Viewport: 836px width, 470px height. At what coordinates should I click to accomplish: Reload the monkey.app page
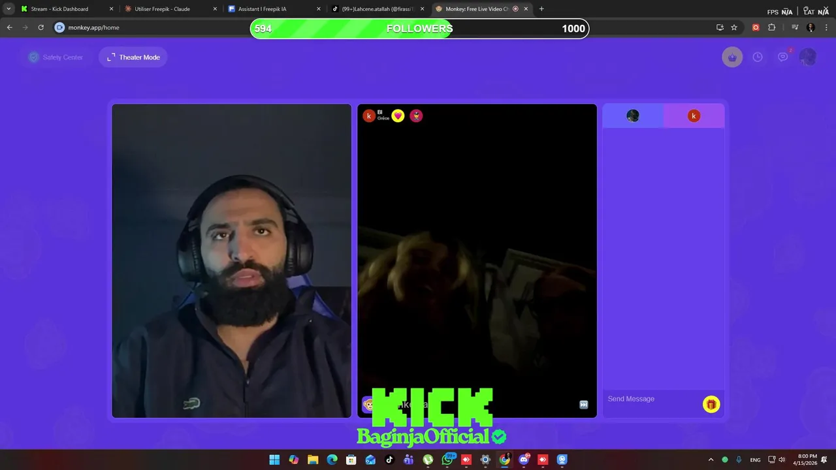click(40, 27)
